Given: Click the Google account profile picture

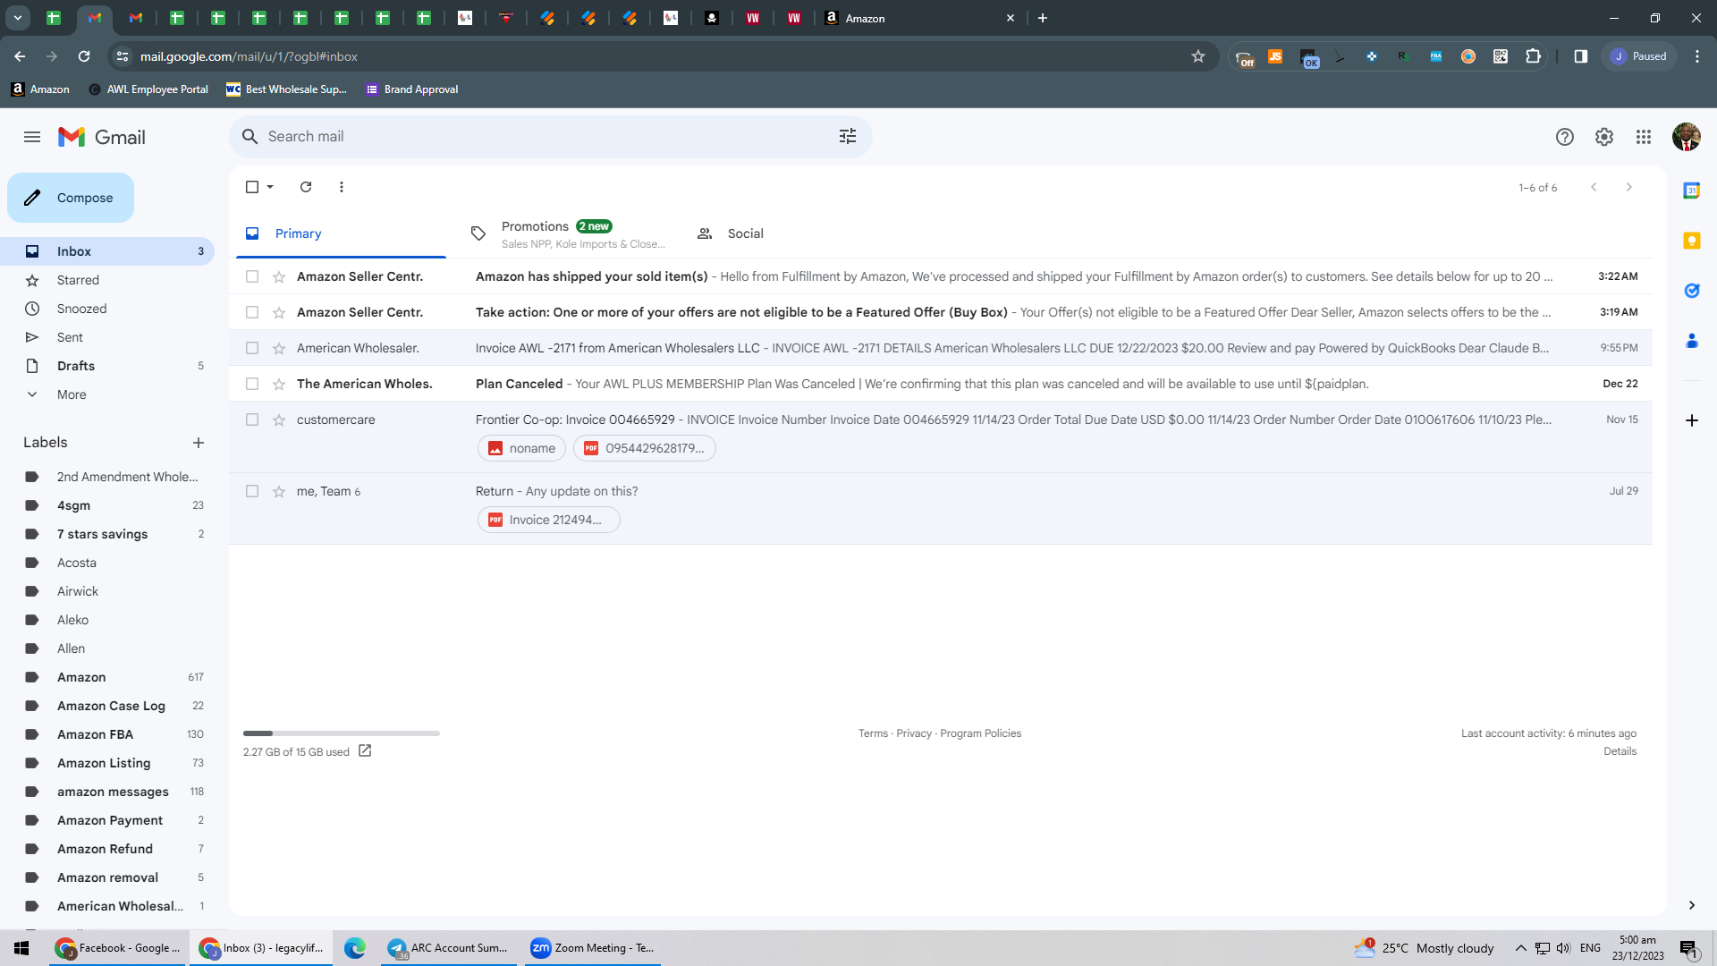Looking at the screenshot, I should (1686, 137).
